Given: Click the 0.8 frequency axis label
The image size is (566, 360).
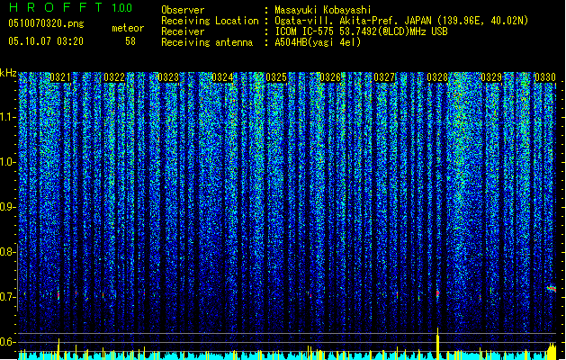Looking at the screenshot, I should pos(7,252).
